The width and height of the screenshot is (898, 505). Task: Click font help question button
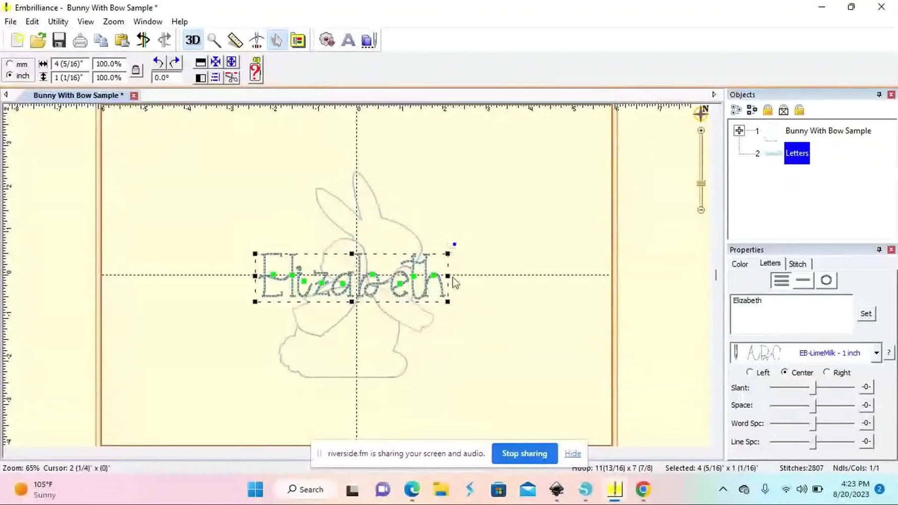coord(888,353)
